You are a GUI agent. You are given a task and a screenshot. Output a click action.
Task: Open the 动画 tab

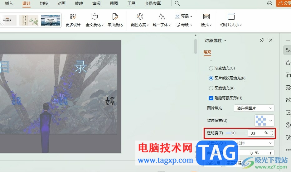pyautogui.click(x=61, y=3)
